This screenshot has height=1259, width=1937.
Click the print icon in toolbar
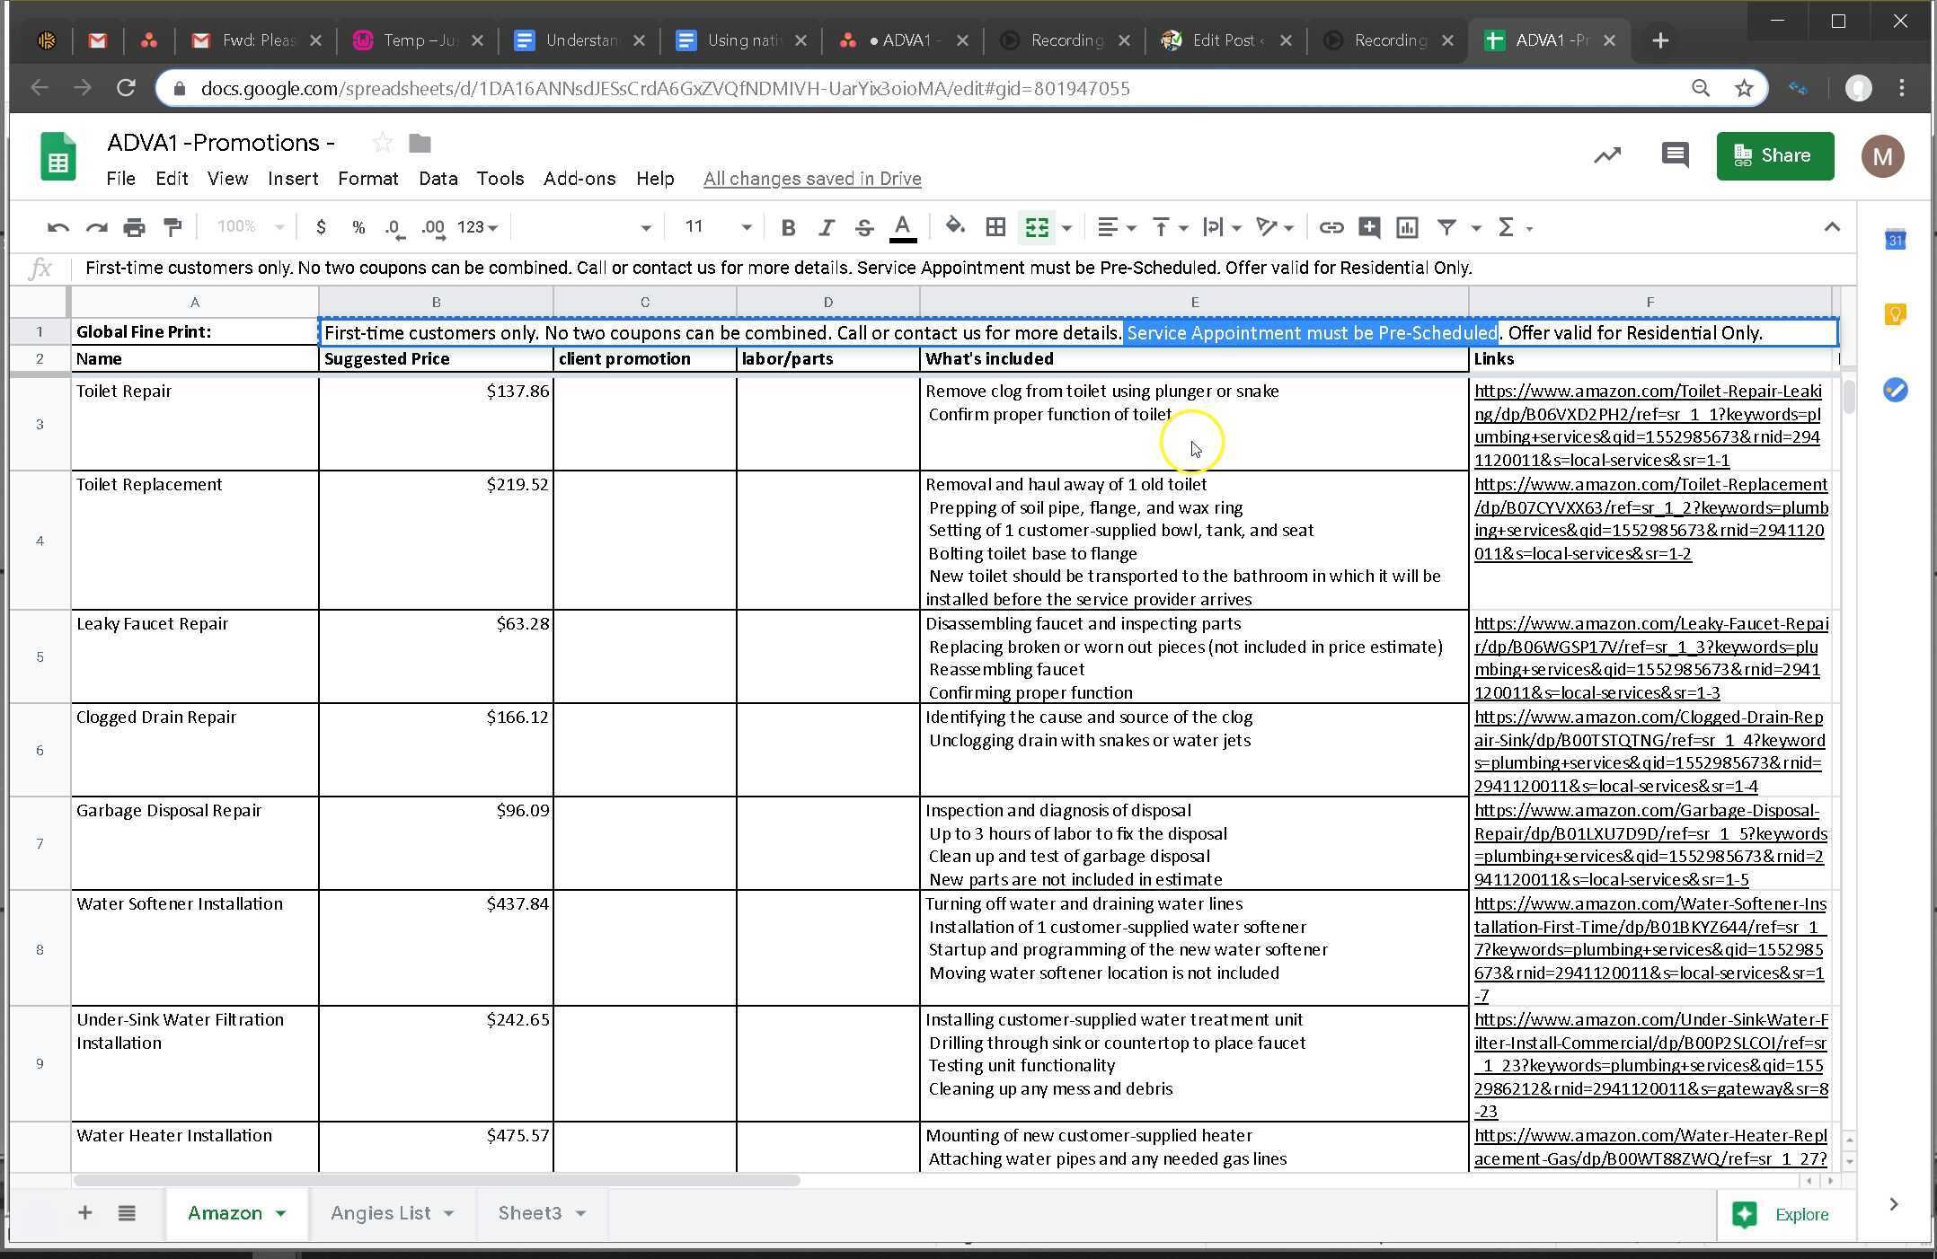click(x=134, y=227)
